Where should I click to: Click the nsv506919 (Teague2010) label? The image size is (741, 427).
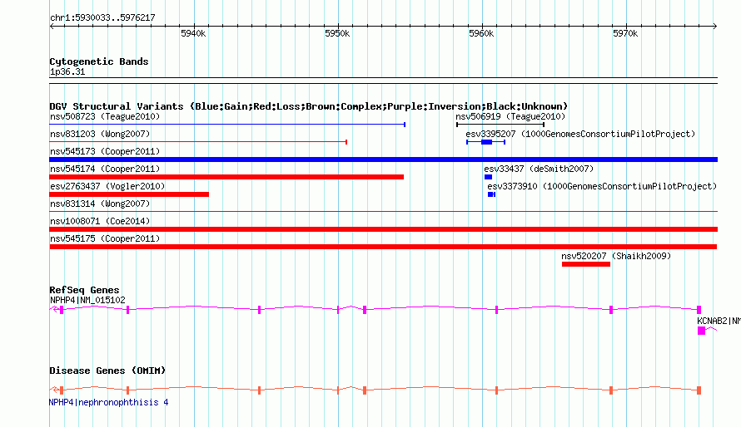point(510,116)
